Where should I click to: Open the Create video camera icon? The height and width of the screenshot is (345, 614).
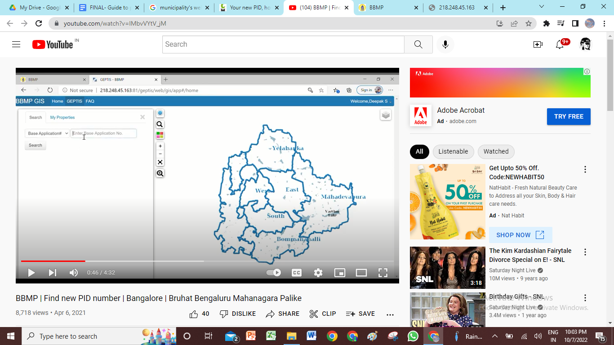point(538,44)
